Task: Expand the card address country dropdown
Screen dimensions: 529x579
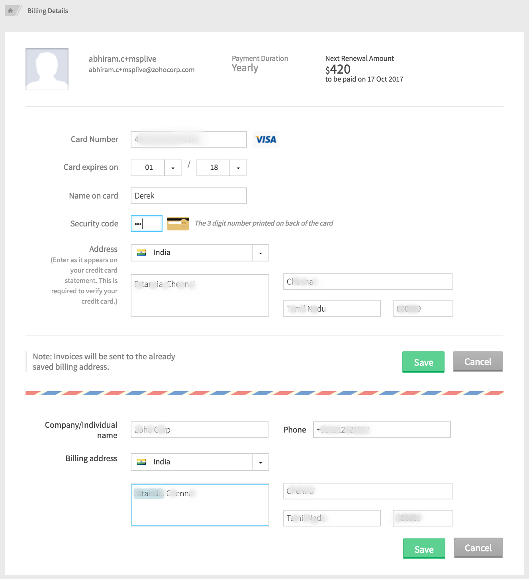Action: [x=261, y=253]
